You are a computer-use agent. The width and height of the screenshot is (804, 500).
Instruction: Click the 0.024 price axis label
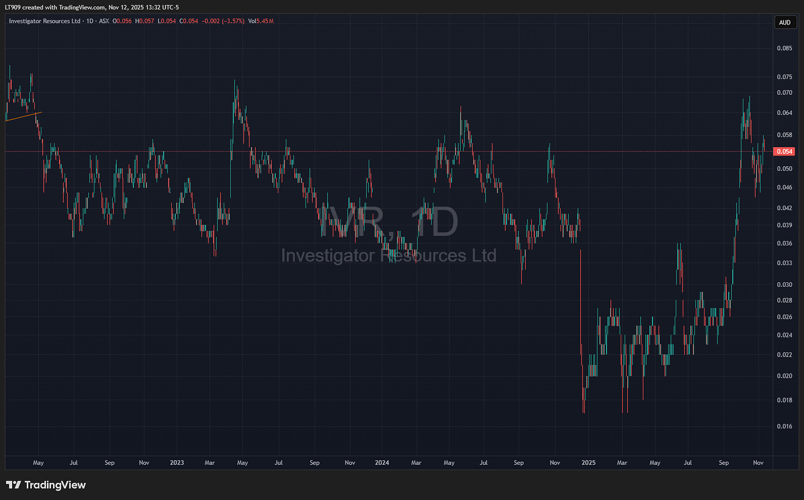[x=784, y=335]
